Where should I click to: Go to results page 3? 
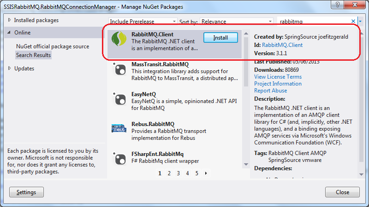pyautogui.click(x=178, y=173)
